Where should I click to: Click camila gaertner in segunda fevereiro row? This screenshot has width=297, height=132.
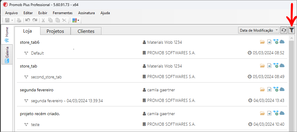click(x=161, y=90)
